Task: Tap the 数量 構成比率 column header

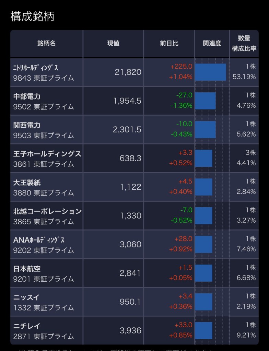Action: tap(244, 44)
